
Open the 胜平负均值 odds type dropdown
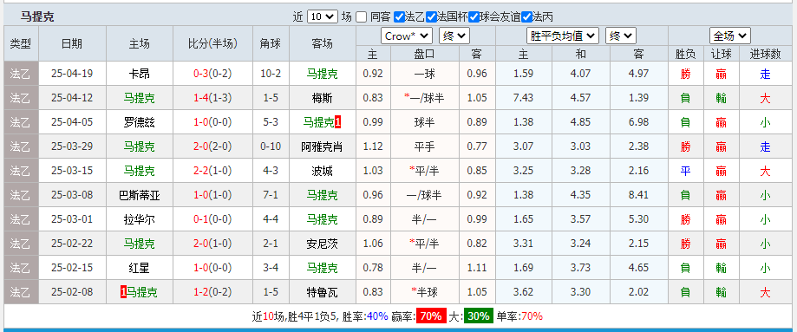point(563,36)
